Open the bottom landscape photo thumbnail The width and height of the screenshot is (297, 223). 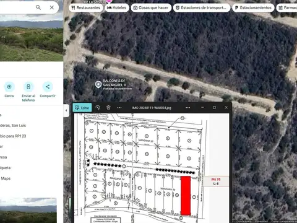click(x=28, y=210)
